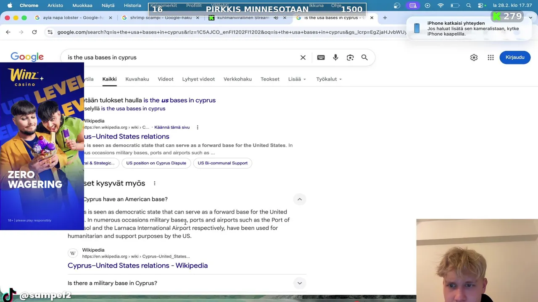Open more options beside 'Käännä tämä sivu'
Screen dimensions: 538x302
point(198,128)
